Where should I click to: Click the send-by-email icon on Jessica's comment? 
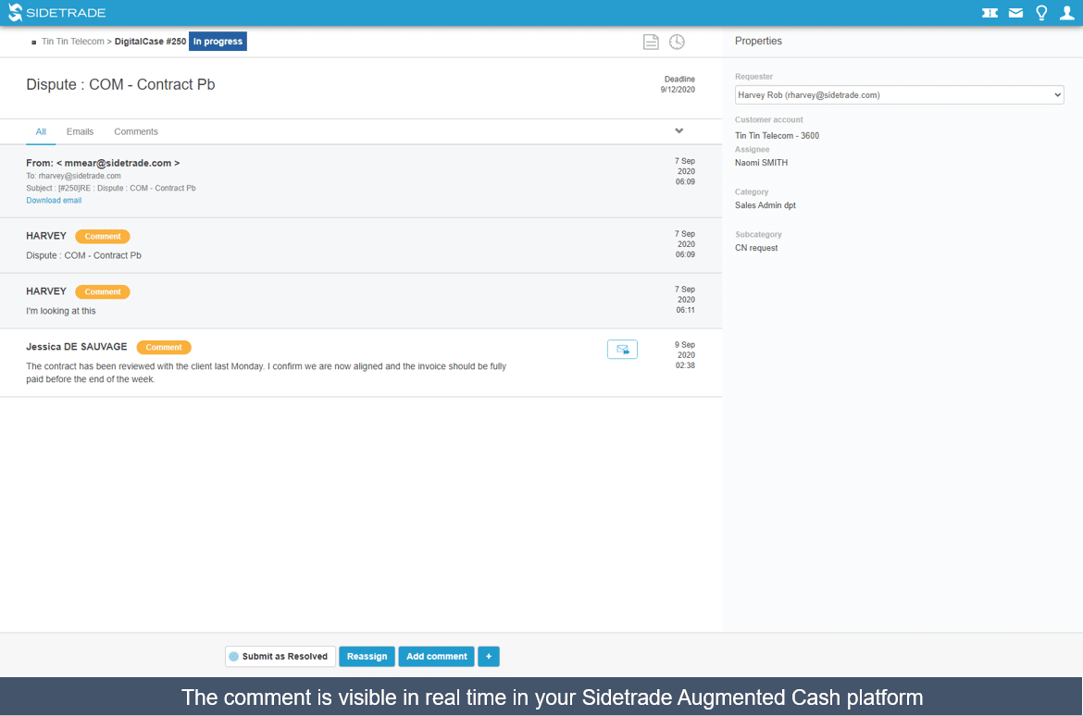tap(622, 350)
